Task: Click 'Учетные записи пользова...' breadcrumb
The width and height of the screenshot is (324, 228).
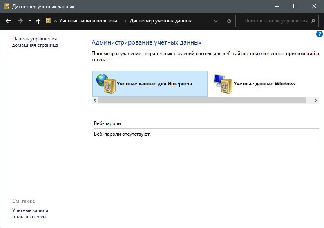Action: tap(90, 21)
